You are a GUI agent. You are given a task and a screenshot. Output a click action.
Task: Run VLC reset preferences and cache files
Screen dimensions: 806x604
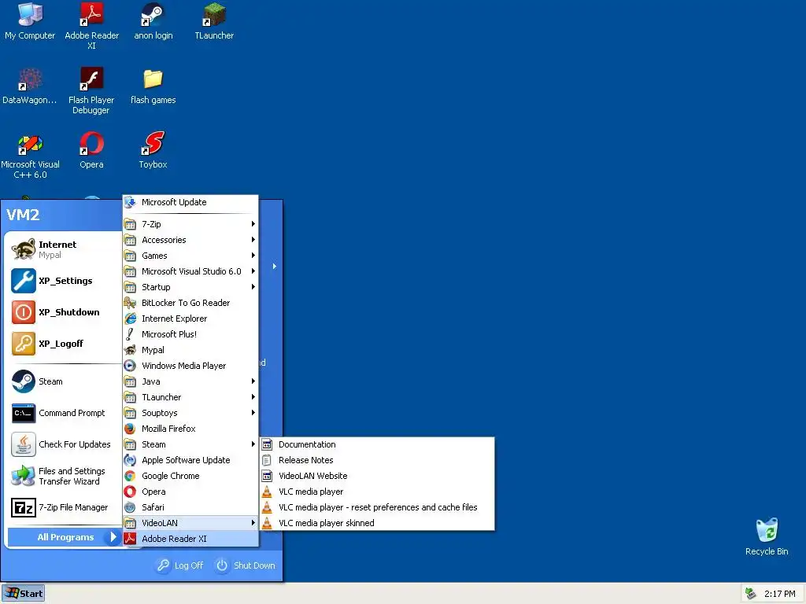click(x=377, y=507)
